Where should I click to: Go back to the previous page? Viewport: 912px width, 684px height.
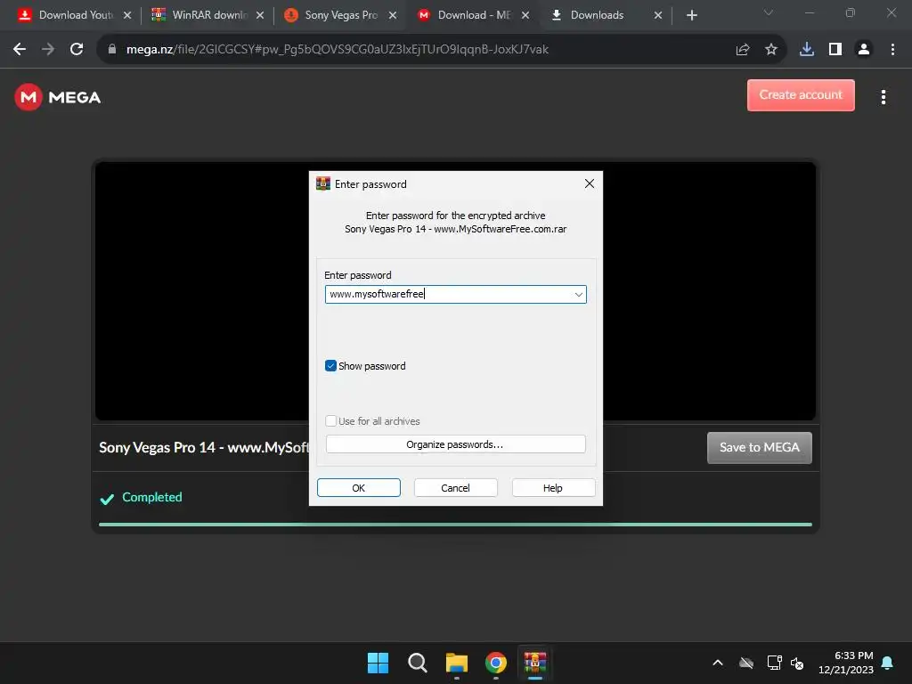pos(20,50)
